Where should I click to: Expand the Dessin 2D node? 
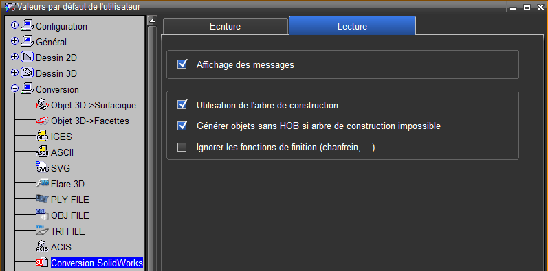click(x=14, y=56)
